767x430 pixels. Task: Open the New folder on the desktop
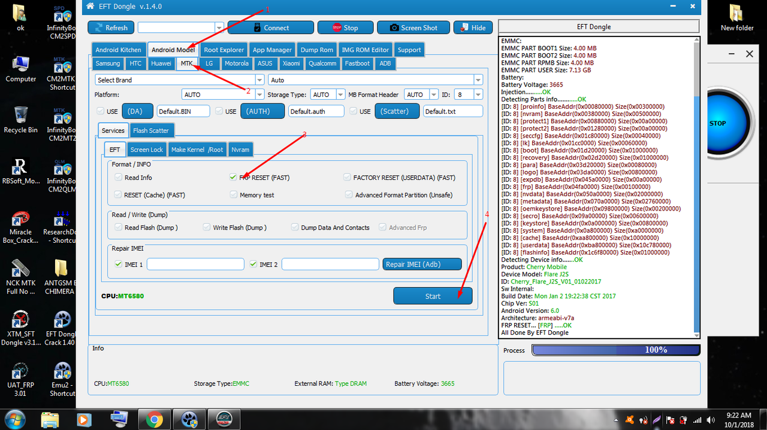(737, 17)
